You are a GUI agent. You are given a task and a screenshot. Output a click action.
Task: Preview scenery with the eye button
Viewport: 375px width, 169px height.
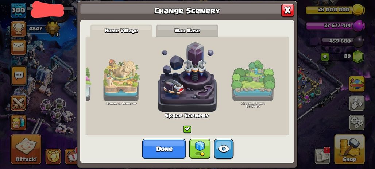pyautogui.click(x=224, y=149)
